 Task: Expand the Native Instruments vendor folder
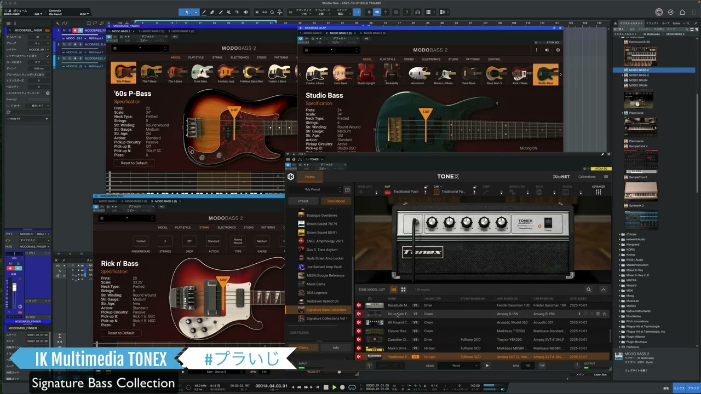pyautogui.click(x=620, y=311)
